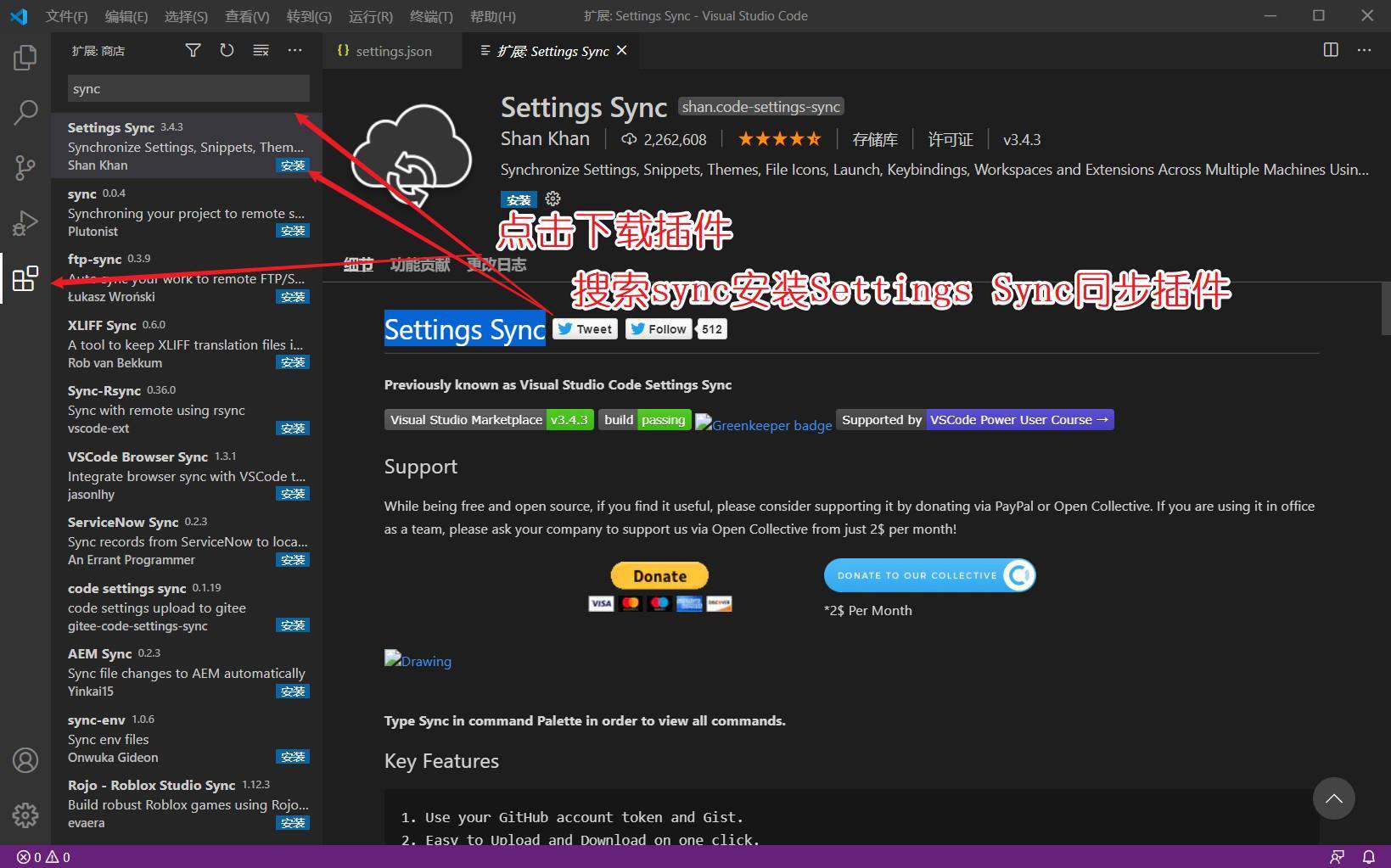Viewport: 1391px width, 868px height.
Task: Click the editor vertical scrollbar
Action: [x=1385, y=309]
